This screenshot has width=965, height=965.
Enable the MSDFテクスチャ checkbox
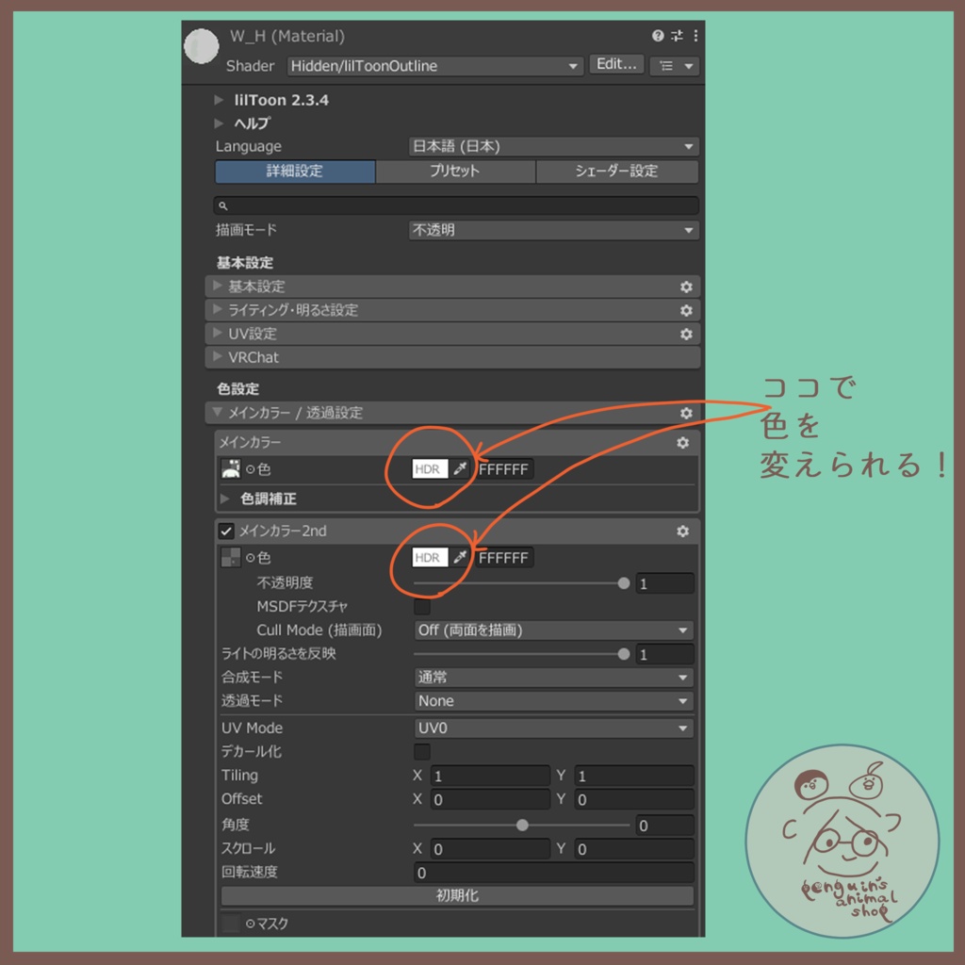[422, 607]
